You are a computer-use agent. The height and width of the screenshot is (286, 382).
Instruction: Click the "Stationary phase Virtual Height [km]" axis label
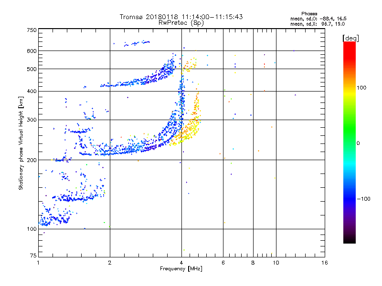pos(21,143)
